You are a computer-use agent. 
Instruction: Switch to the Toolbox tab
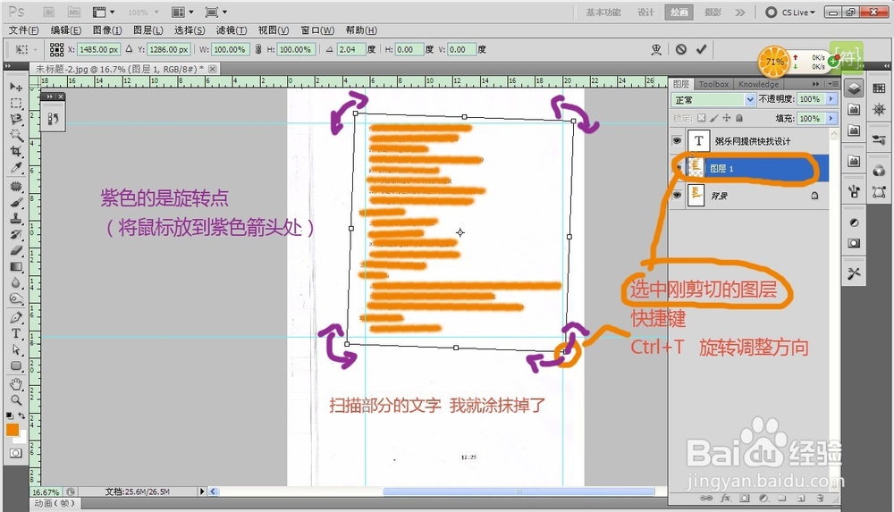[x=713, y=84]
